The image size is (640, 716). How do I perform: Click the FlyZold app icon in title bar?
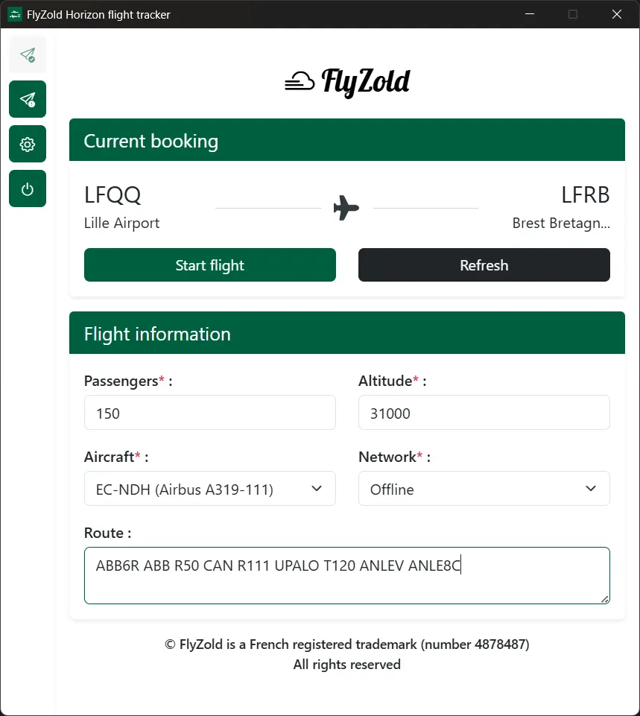point(14,14)
